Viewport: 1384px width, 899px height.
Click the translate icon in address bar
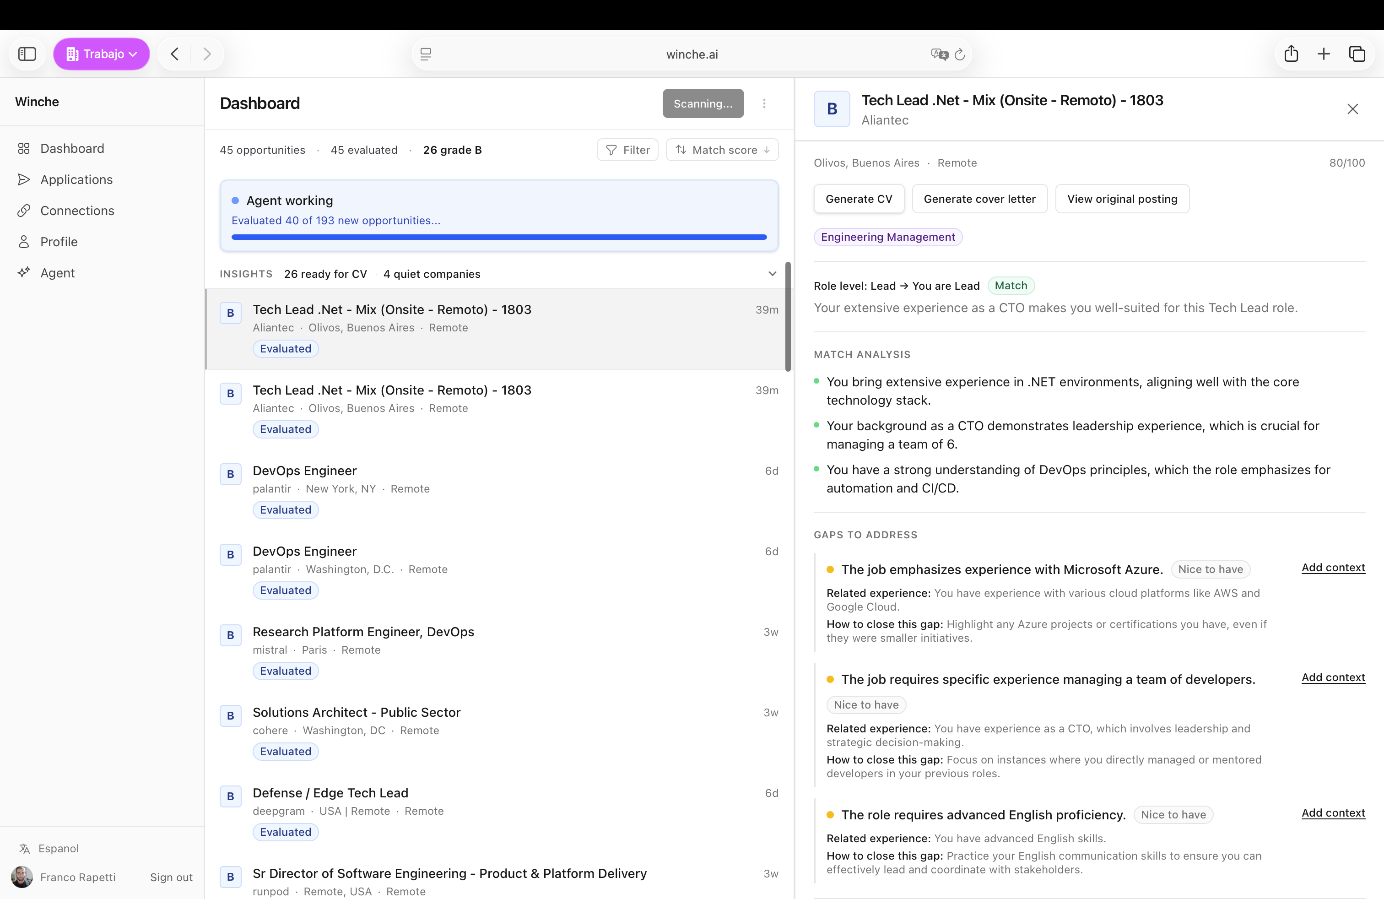[x=939, y=54]
